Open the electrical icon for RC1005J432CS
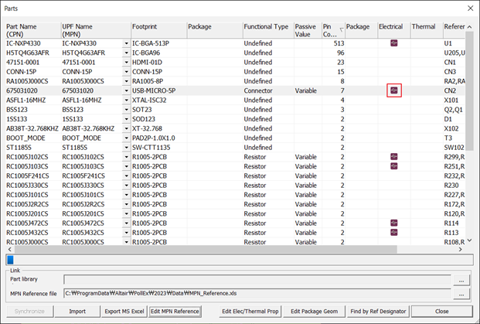The width and height of the screenshot is (480, 324). tap(394, 232)
